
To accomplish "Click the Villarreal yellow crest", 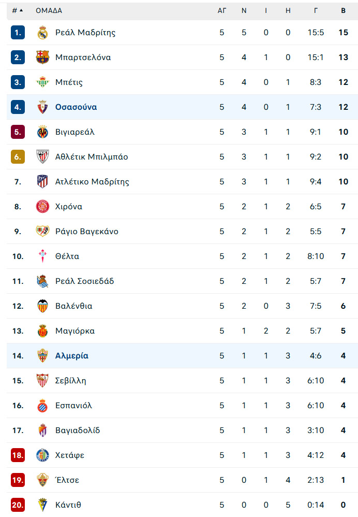I will 42,132.
